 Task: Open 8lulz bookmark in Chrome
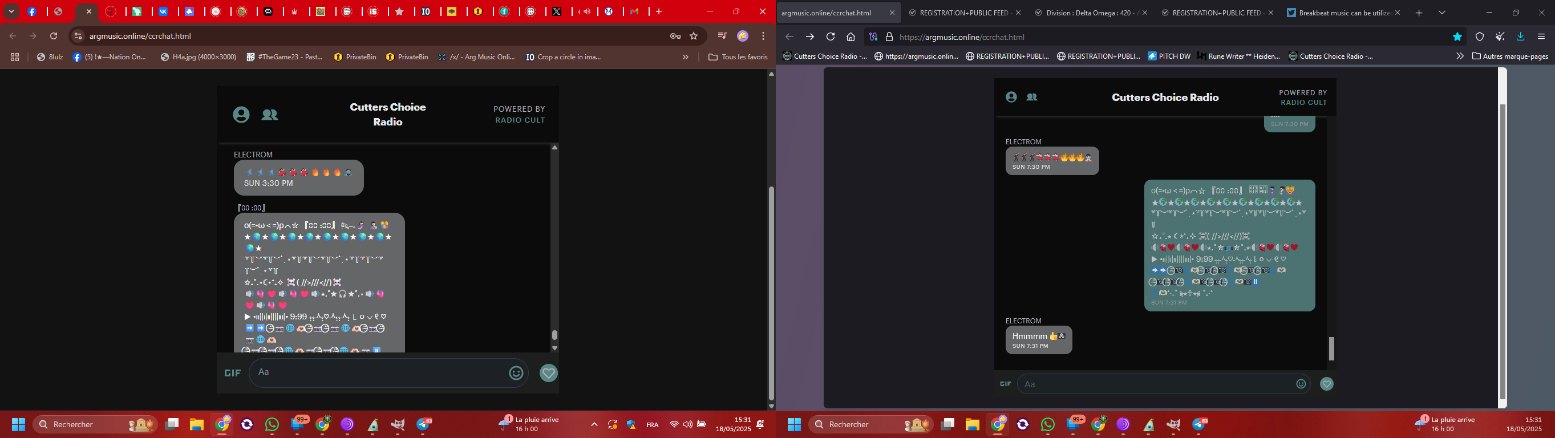tap(50, 57)
